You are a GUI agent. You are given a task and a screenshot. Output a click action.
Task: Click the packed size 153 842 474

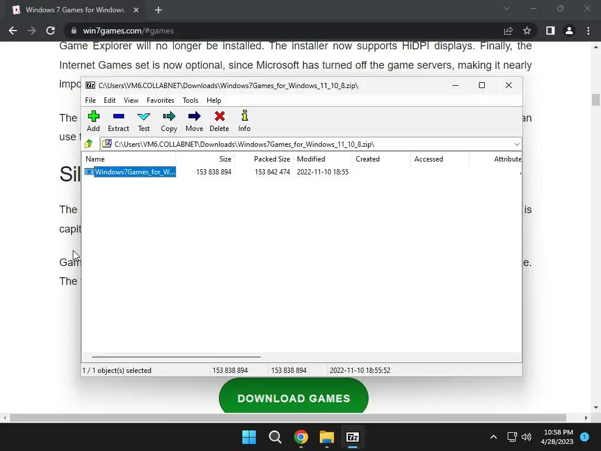(x=272, y=172)
